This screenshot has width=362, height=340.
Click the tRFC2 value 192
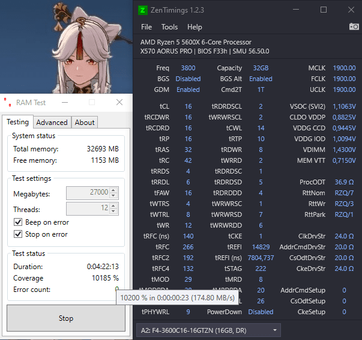pos(188,258)
